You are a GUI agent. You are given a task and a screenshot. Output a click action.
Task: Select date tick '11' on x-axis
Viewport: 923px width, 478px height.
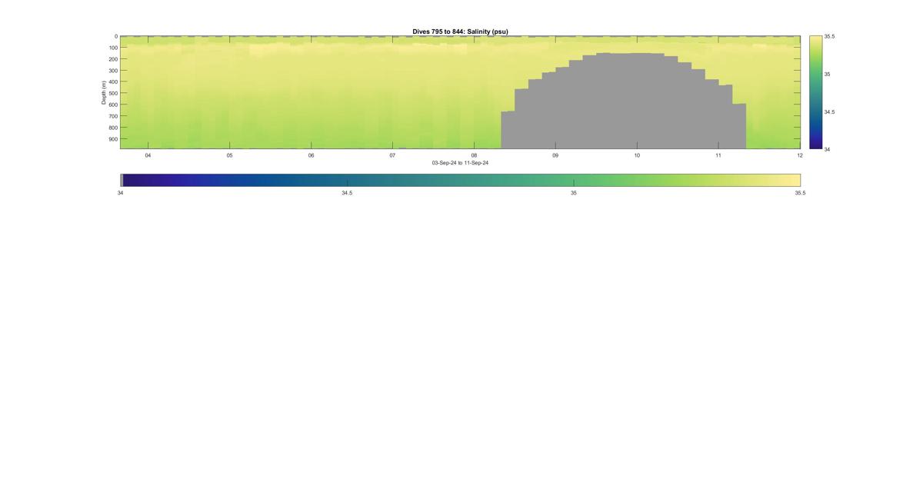click(x=718, y=155)
